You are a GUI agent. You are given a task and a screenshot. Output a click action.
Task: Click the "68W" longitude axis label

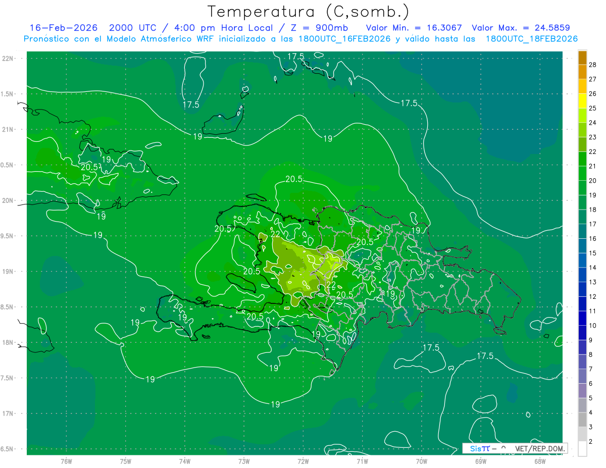[x=540, y=461]
